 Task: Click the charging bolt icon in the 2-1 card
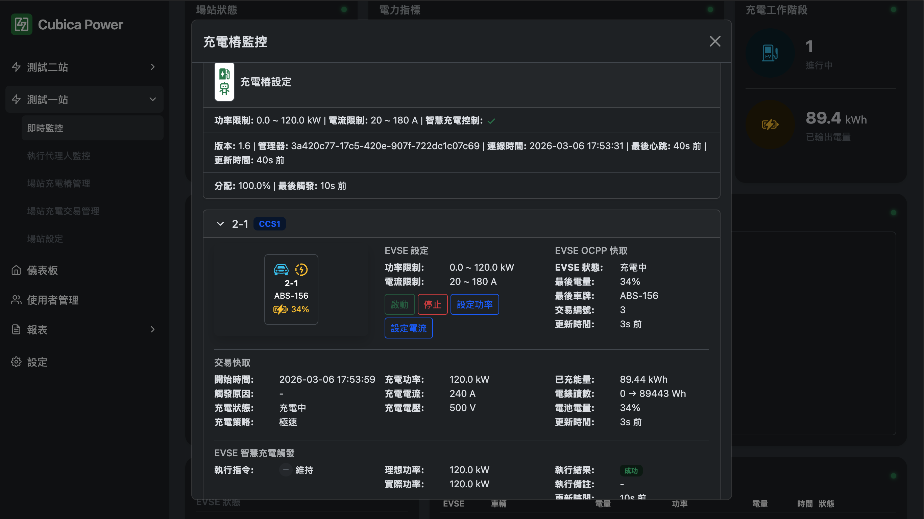coord(301,269)
